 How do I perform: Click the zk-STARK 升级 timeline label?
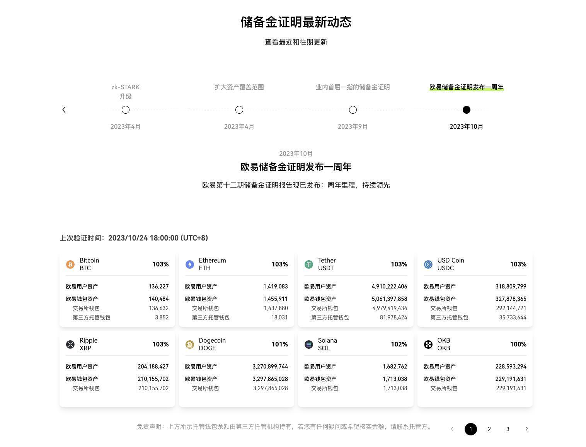(126, 92)
